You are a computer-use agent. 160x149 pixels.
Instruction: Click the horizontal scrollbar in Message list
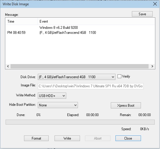coord(79,66)
